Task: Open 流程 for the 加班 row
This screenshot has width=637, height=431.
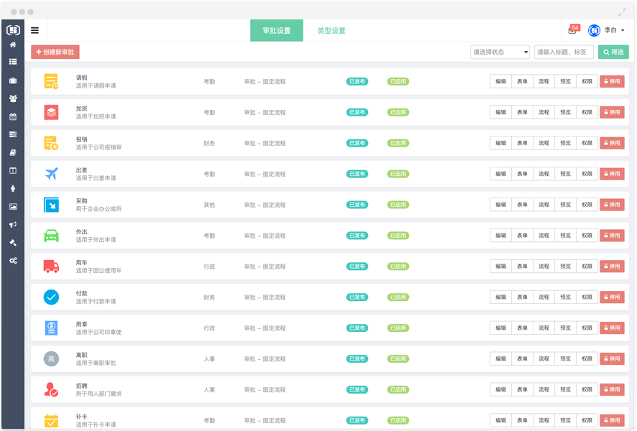Action: 544,112
